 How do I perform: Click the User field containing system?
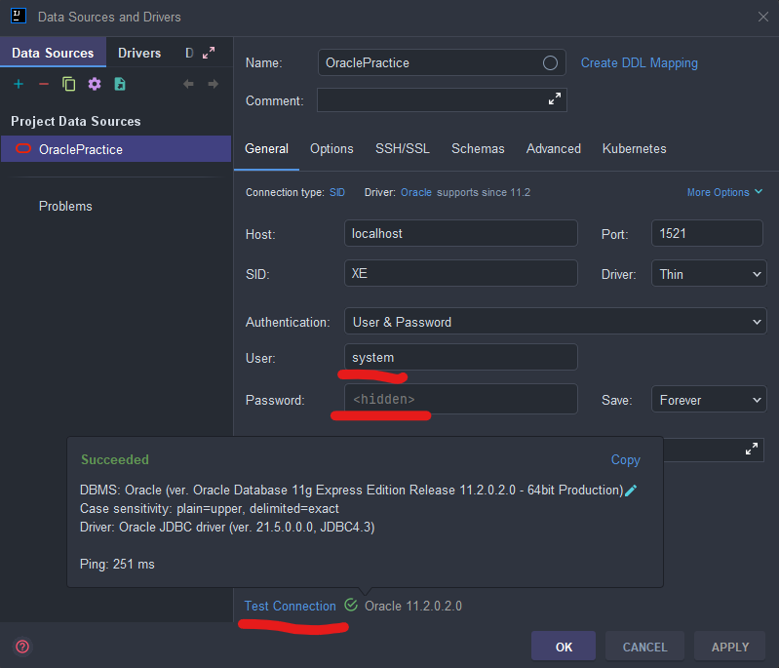(461, 357)
